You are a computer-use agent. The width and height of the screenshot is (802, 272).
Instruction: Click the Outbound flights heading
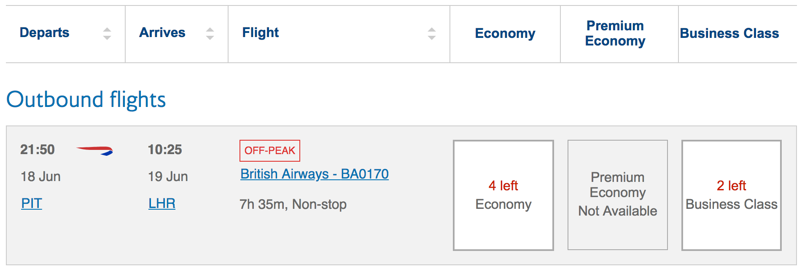[86, 100]
